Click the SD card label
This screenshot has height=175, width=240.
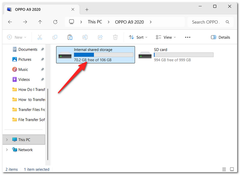tap(160, 50)
